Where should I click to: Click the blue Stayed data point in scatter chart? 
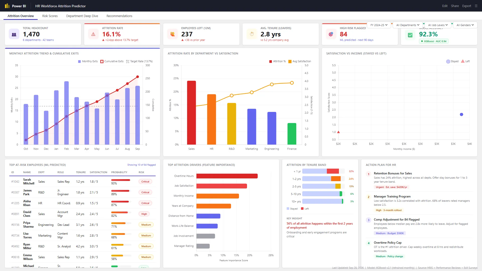pos(461,114)
